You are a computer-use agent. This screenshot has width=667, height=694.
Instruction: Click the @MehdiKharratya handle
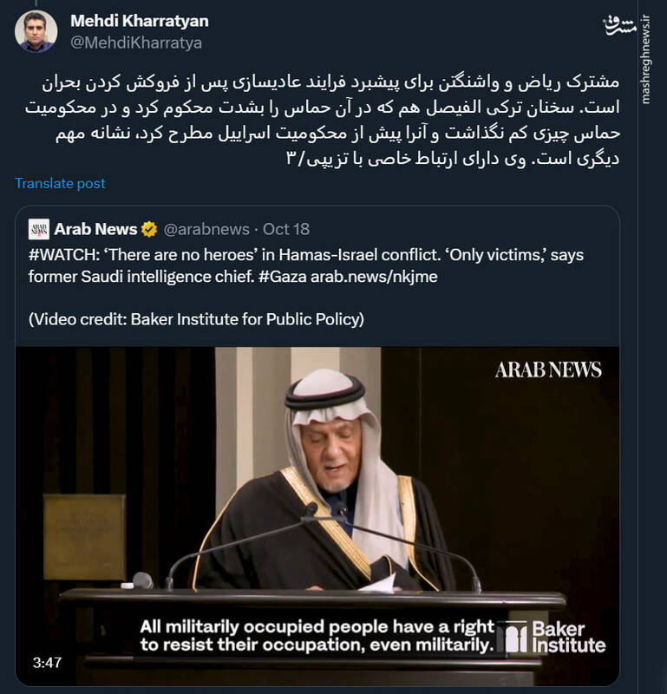134,42
